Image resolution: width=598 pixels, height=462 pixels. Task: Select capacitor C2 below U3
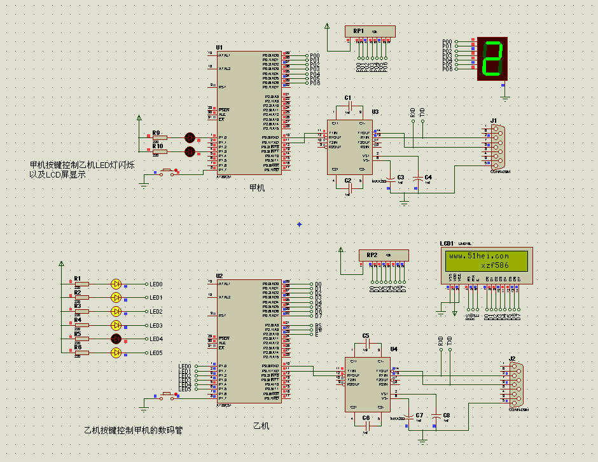click(349, 187)
